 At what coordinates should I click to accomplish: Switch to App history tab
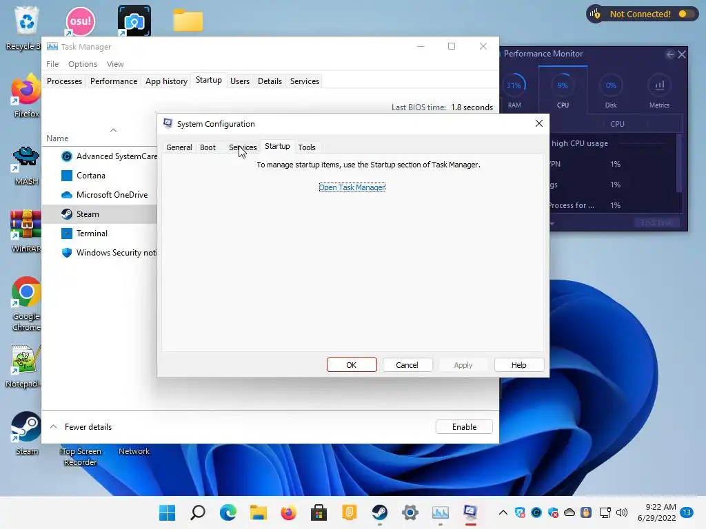coord(166,81)
